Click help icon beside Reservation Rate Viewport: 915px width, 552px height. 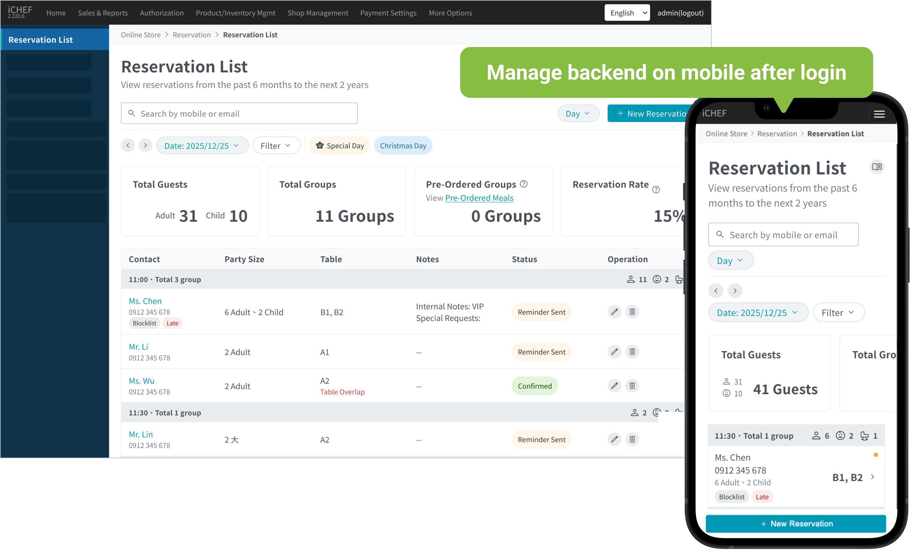click(x=656, y=190)
